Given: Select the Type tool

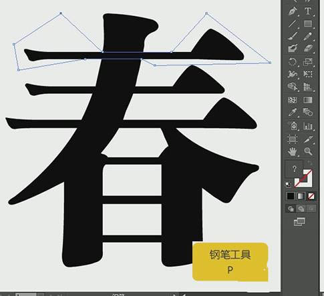Looking at the screenshot, I should (x=308, y=11).
